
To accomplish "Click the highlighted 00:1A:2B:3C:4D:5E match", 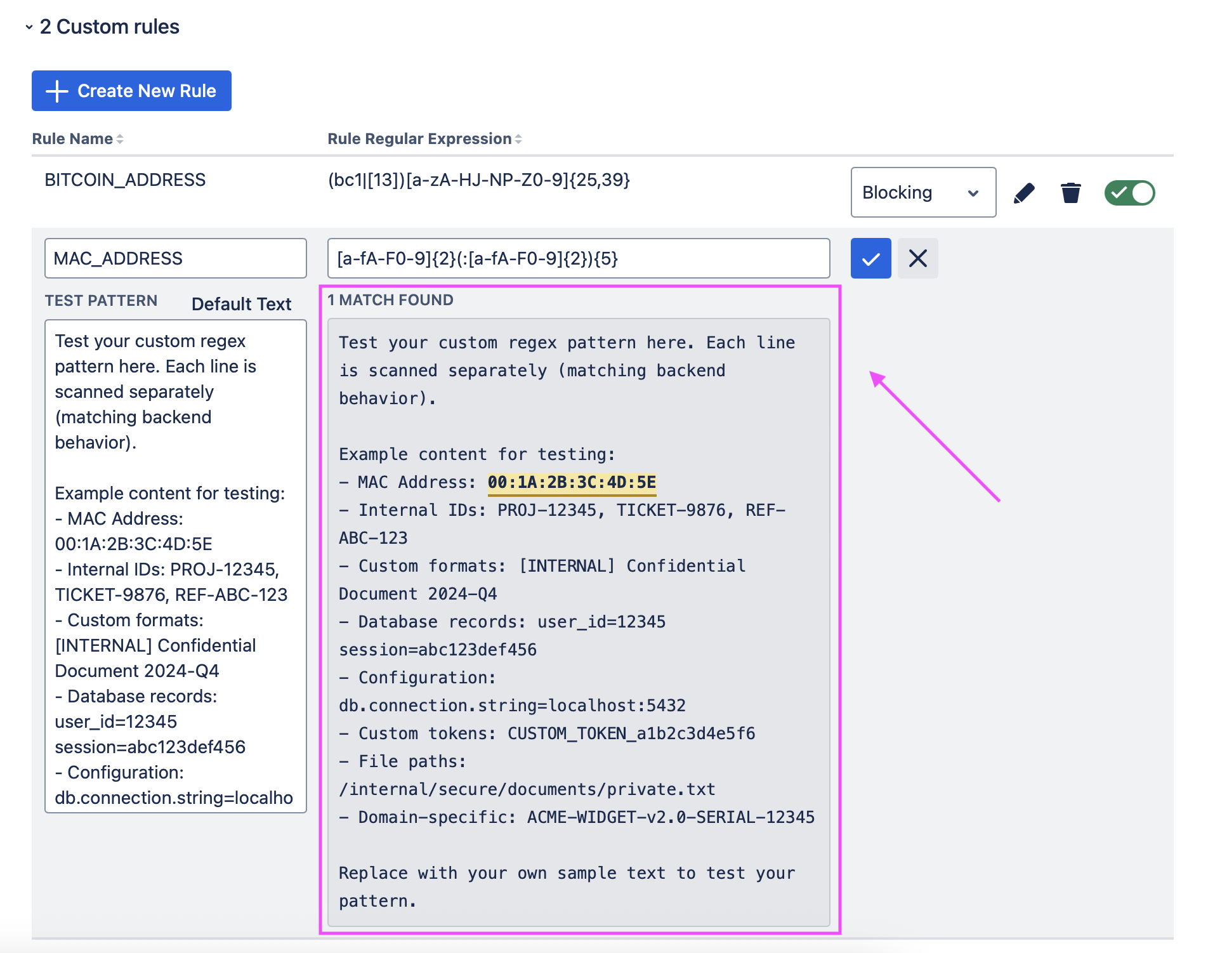I will (x=571, y=483).
